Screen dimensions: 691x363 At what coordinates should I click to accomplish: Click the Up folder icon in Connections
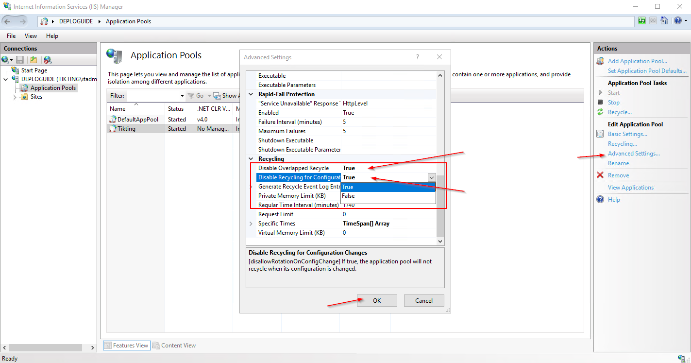click(33, 60)
